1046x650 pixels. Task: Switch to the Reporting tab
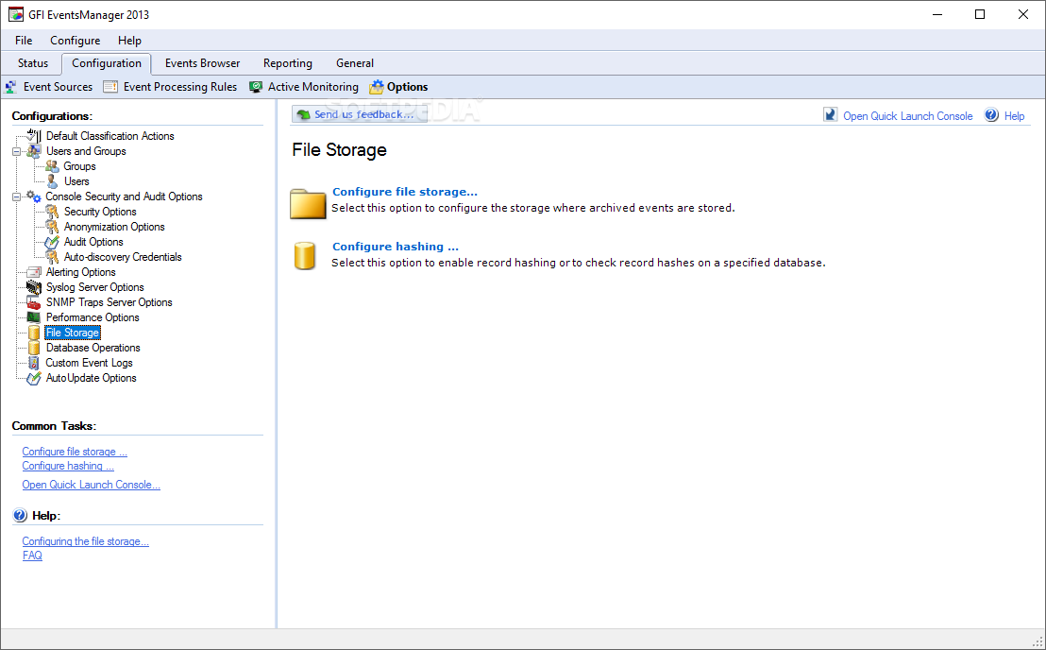click(288, 63)
